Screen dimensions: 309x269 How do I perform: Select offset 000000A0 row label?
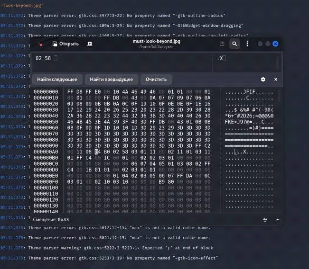(x=46, y=152)
